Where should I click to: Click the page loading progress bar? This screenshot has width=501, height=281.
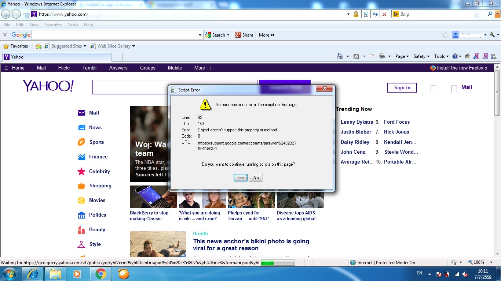pyautogui.click(x=278, y=263)
